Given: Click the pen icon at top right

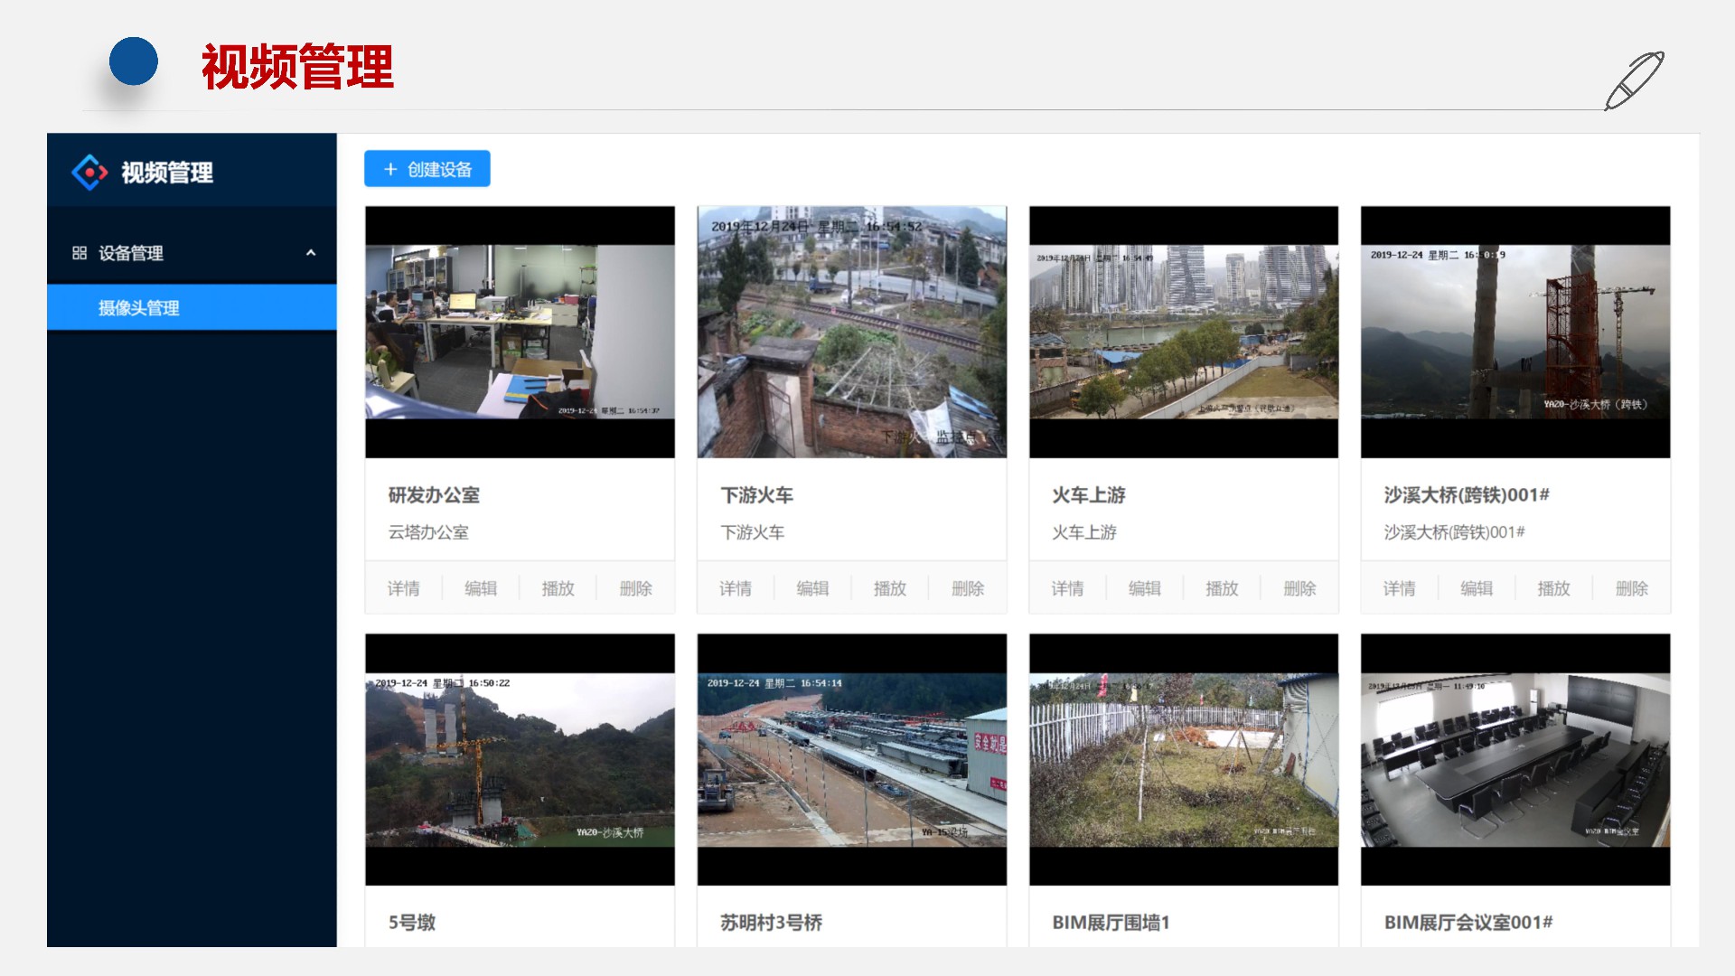Looking at the screenshot, I should (1634, 80).
